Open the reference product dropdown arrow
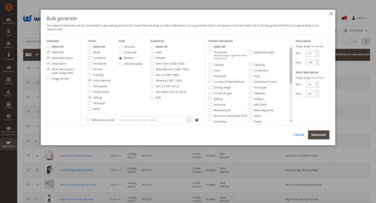Image resolution: width=376 pixels, height=203 pixels. (189, 120)
